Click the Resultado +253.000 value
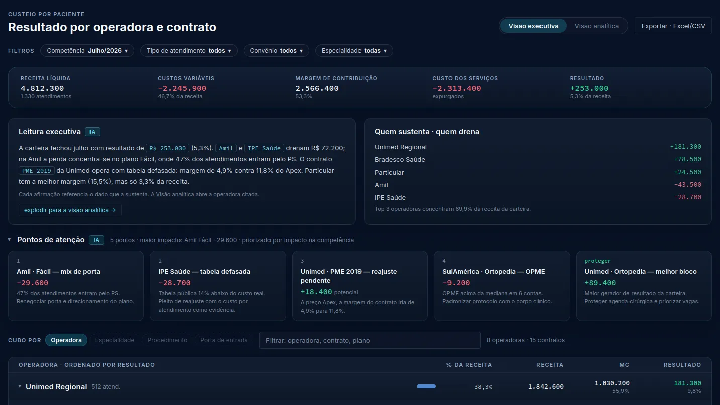 (589, 88)
